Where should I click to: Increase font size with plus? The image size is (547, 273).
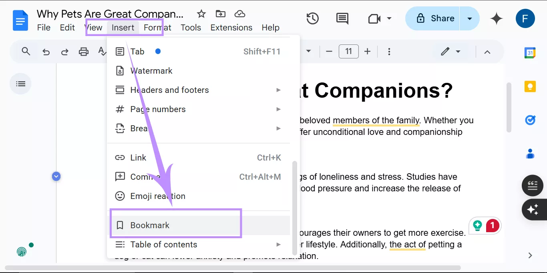[x=367, y=52]
